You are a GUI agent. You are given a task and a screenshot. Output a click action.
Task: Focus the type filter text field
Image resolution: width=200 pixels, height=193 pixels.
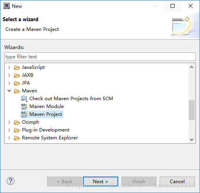(x=100, y=57)
